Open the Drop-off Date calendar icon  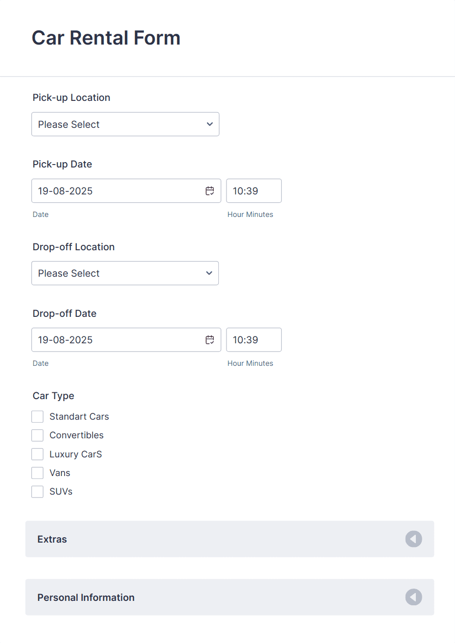(209, 339)
